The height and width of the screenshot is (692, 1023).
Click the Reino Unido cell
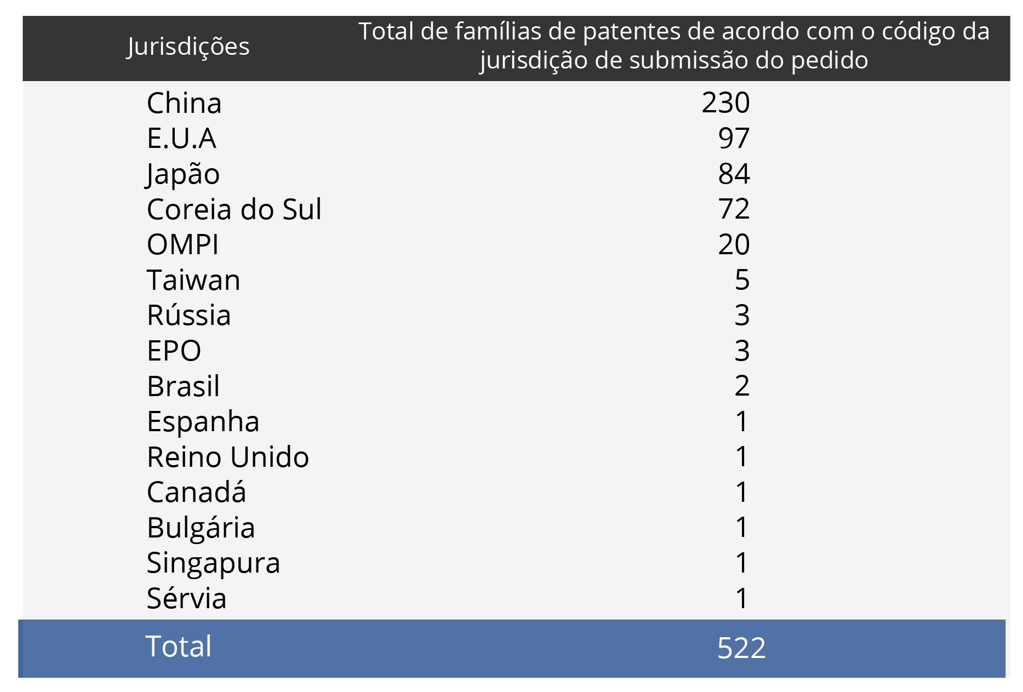click(x=227, y=457)
